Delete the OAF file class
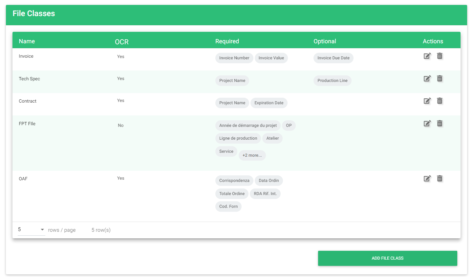Viewport: 475px width, 277px height. 440,179
